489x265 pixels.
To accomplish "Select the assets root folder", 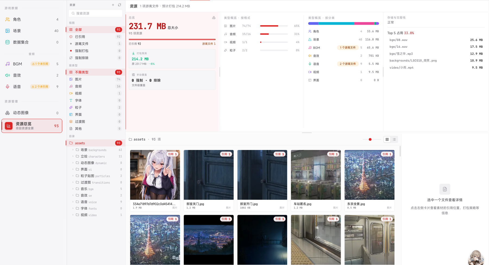I will click(95, 143).
